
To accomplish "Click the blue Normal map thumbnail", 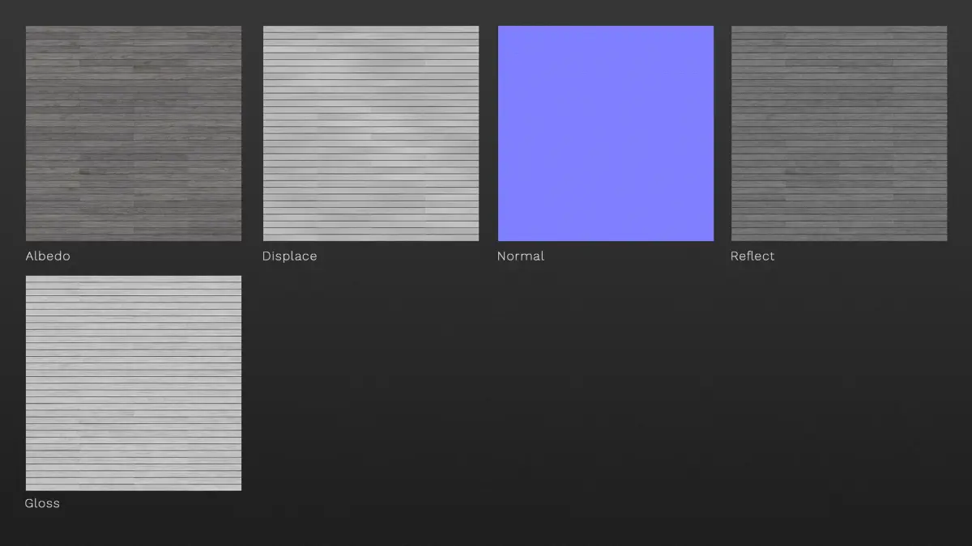I will tap(606, 133).
